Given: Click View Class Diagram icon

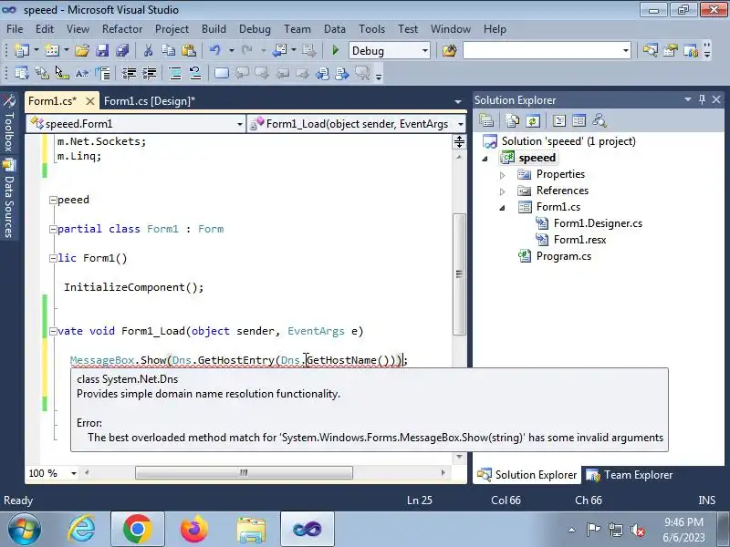Looking at the screenshot, I should (x=600, y=121).
